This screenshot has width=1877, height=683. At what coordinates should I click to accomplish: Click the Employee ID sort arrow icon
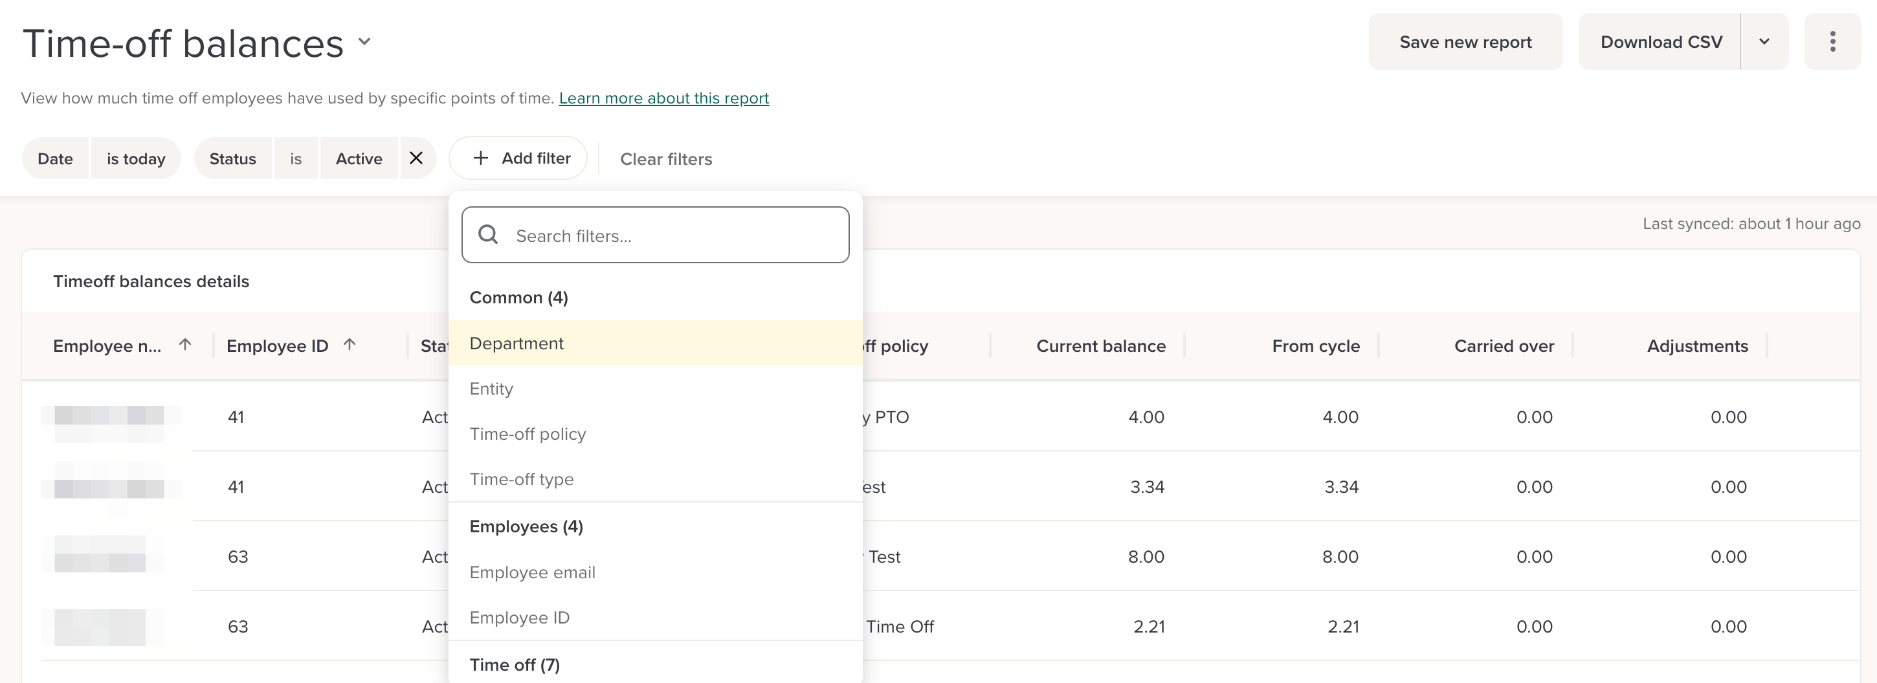(x=350, y=345)
